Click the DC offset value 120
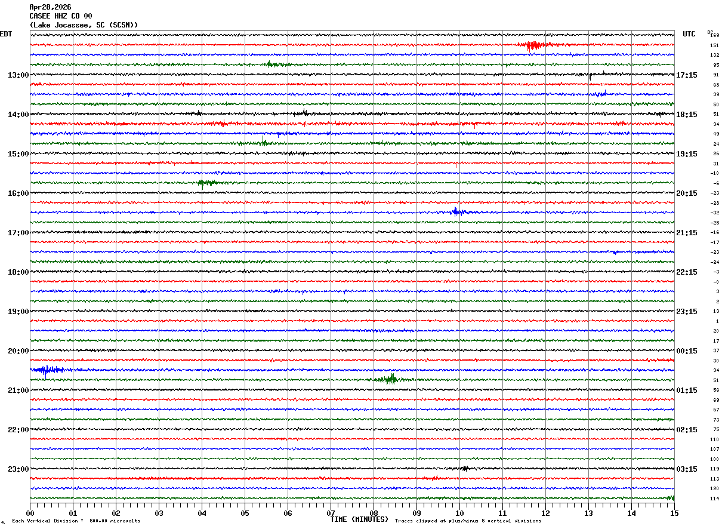Image resolution: width=722 pixels, height=529 pixels. [x=714, y=488]
